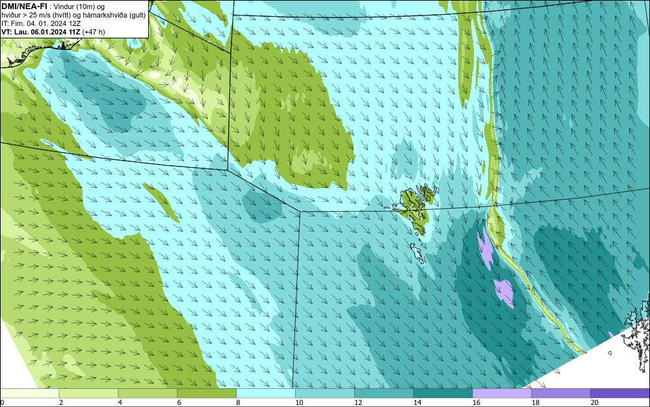The height and width of the screenshot is (407, 650).
Task: Click the 10–12 m/s legend color swatch
Action: pos(325,393)
